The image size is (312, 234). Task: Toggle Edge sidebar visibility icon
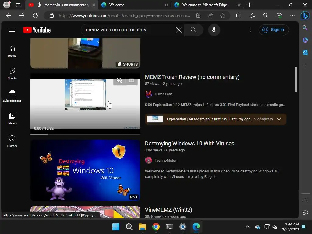(x=305, y=200)
